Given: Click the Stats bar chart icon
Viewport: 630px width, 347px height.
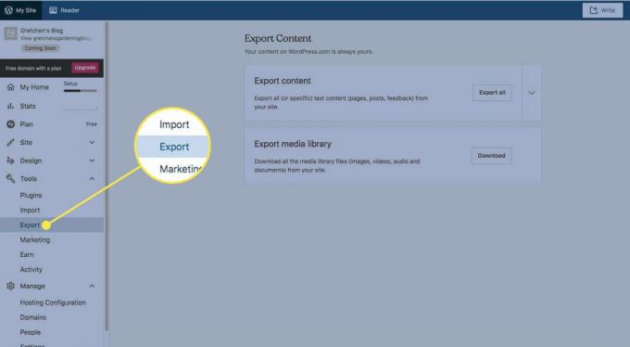Looking at the screenshot, I should 10,106.
